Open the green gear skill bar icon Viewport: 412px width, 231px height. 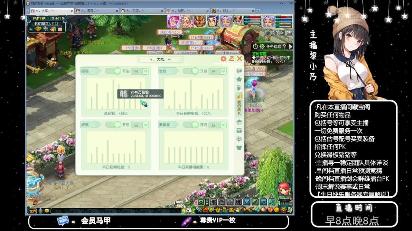[x=201, y=202]
